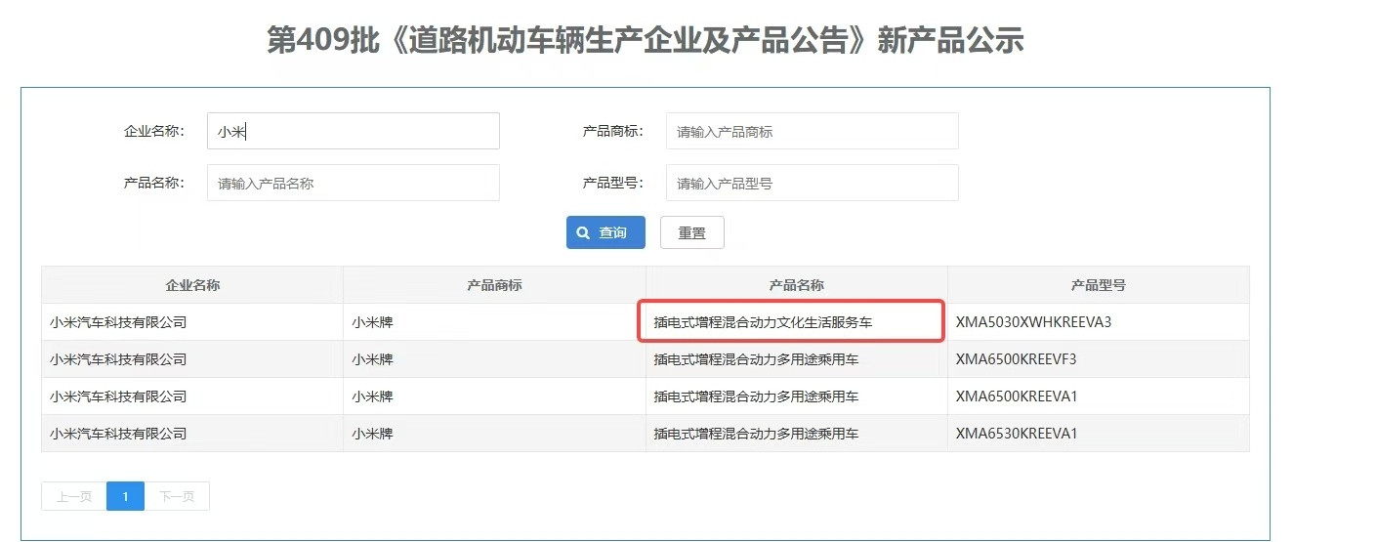
Task: Select page 1 in pagination
Action: tap(125, 496)
